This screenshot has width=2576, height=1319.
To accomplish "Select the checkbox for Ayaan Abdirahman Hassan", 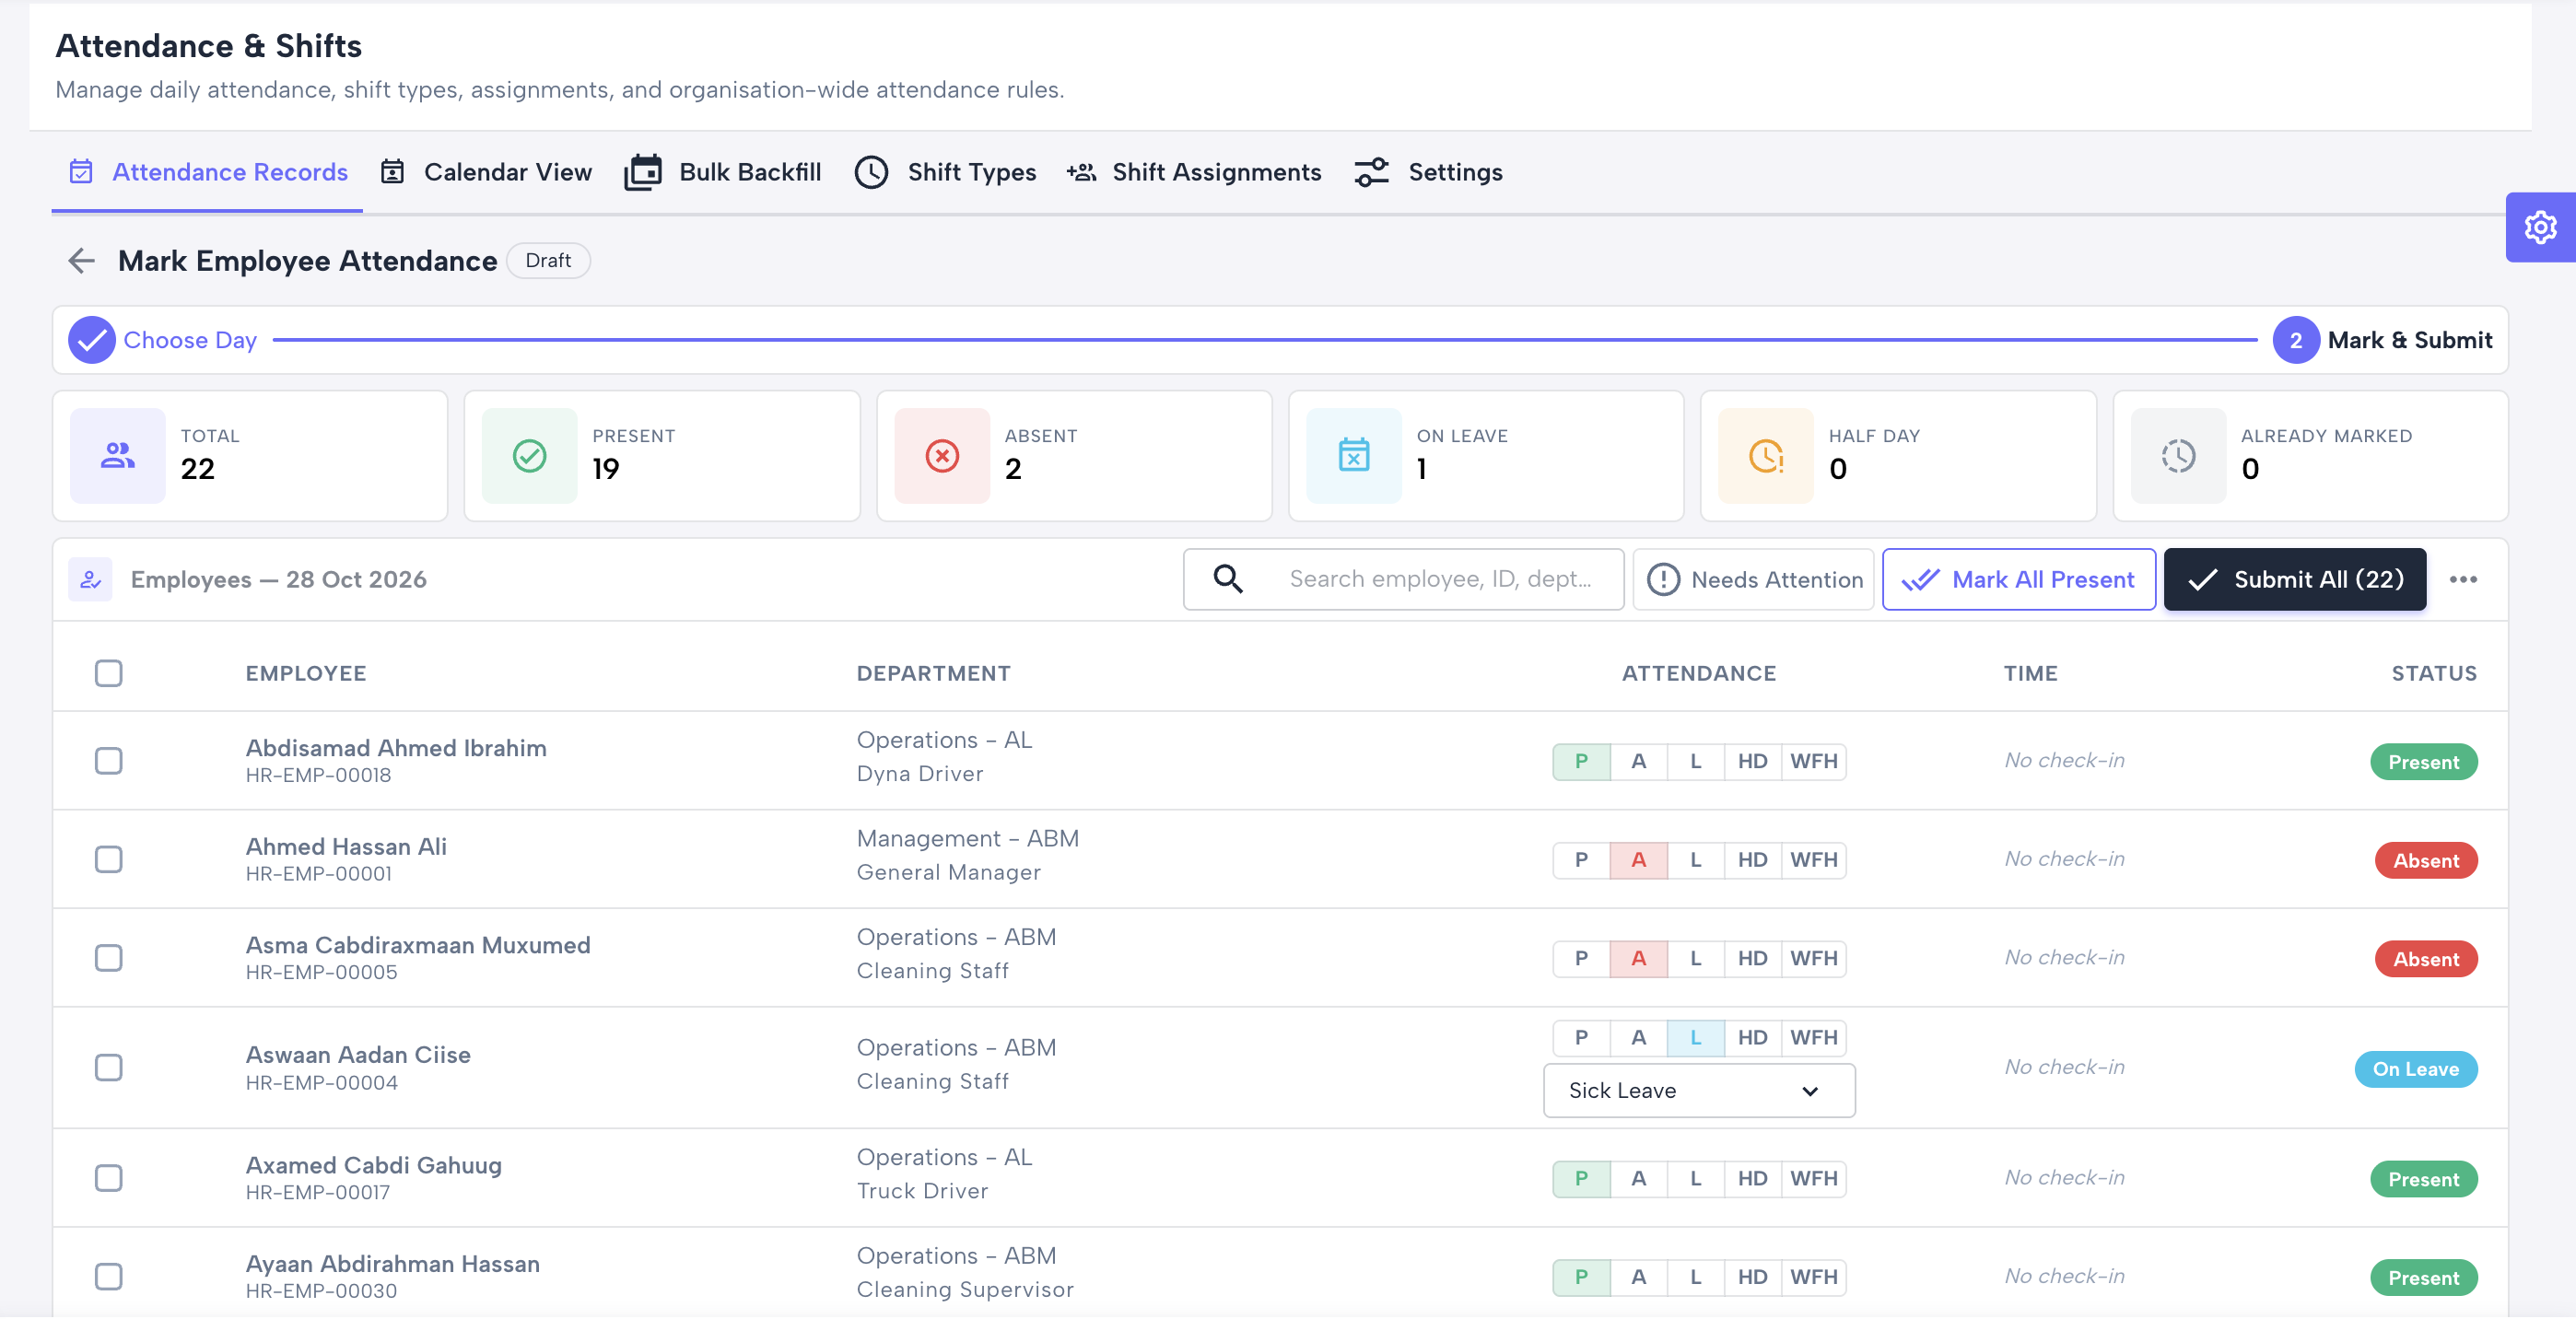I will [x=108, y=1277].
